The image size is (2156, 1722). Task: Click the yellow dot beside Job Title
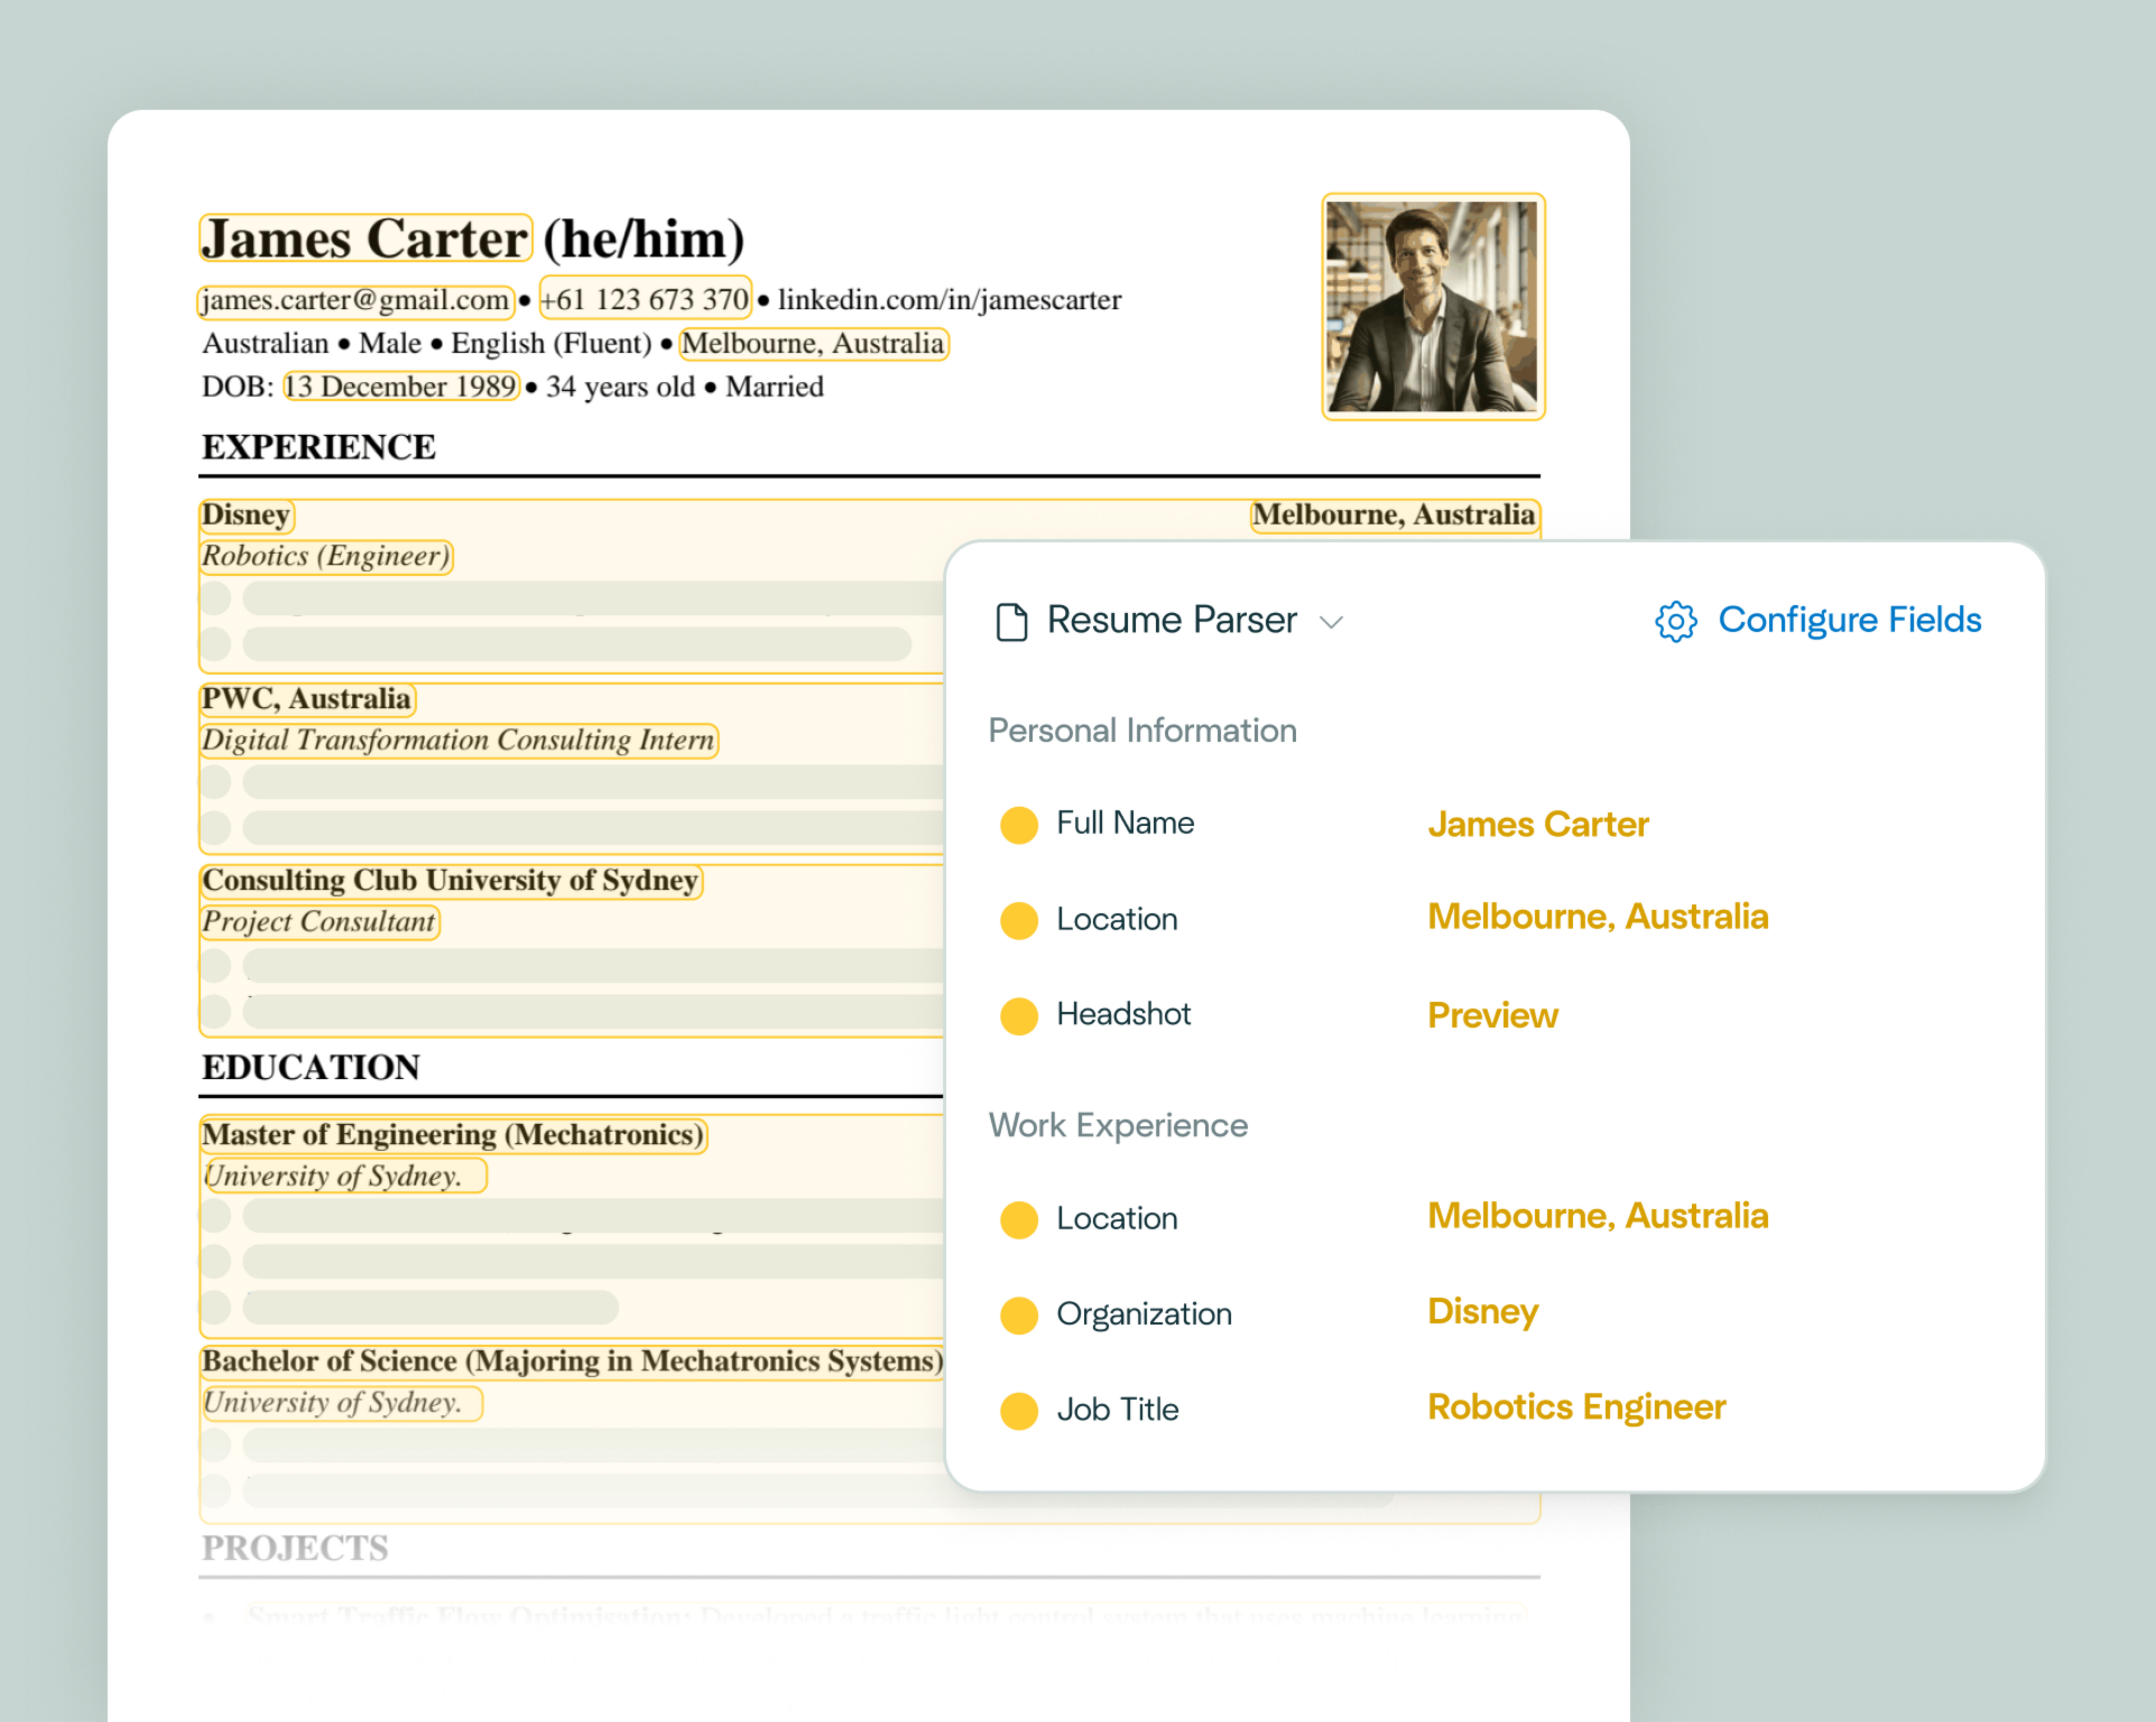(x=1018, y=1411)
